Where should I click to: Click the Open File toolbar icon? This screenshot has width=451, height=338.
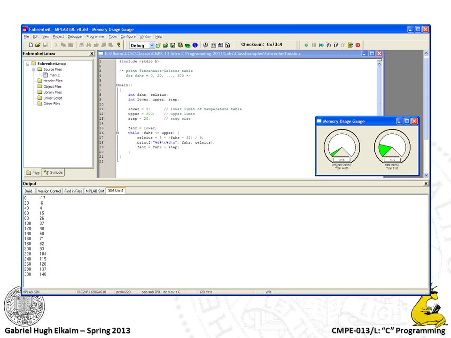coord(38,45)
